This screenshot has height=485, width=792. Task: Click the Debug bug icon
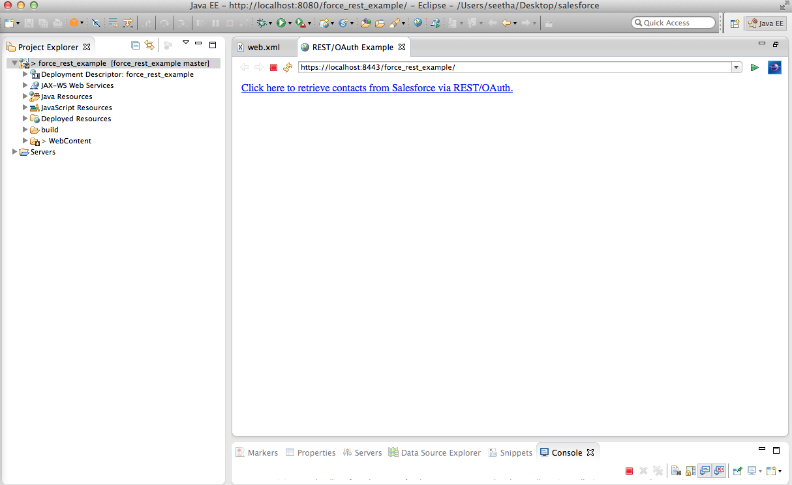pyautogui.click(x=262, y=23)
